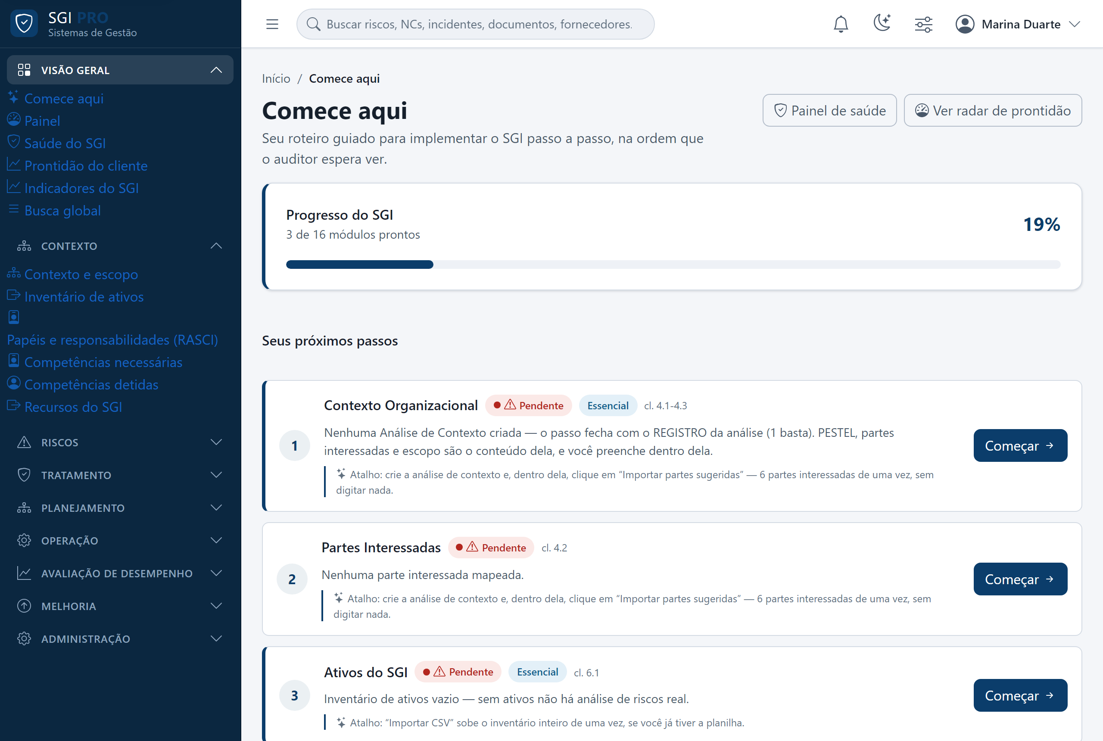
Task: Click the Visão Geral grid icon
Action: [24, 70]
